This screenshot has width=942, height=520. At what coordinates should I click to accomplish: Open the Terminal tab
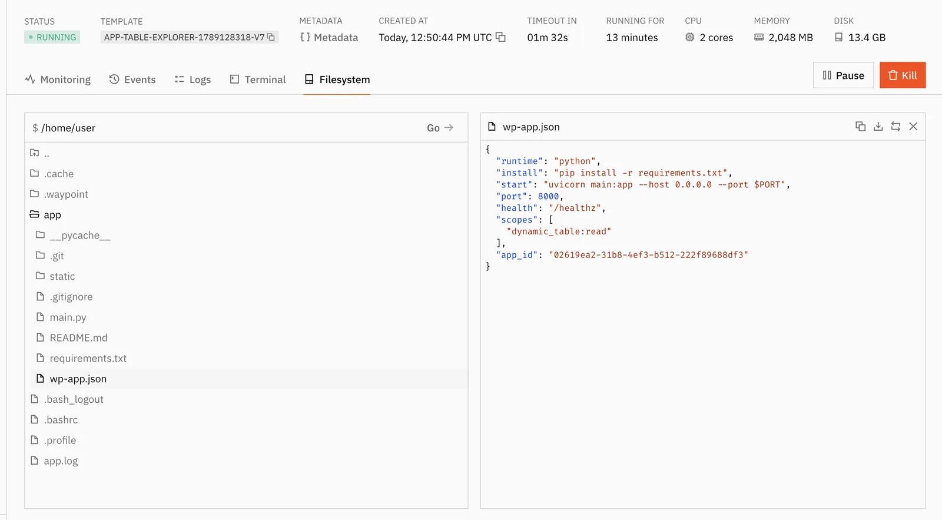[x=257, y=80]
